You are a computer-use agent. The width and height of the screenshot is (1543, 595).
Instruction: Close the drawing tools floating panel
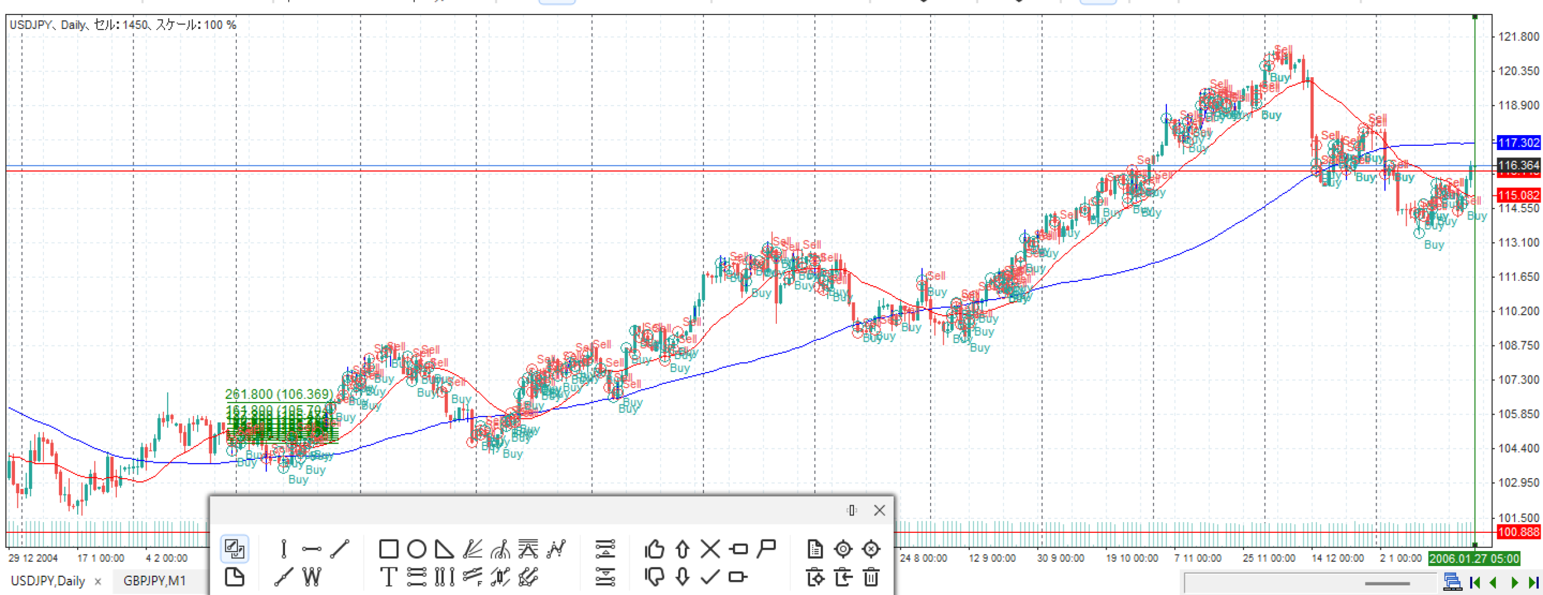point(879,510)
